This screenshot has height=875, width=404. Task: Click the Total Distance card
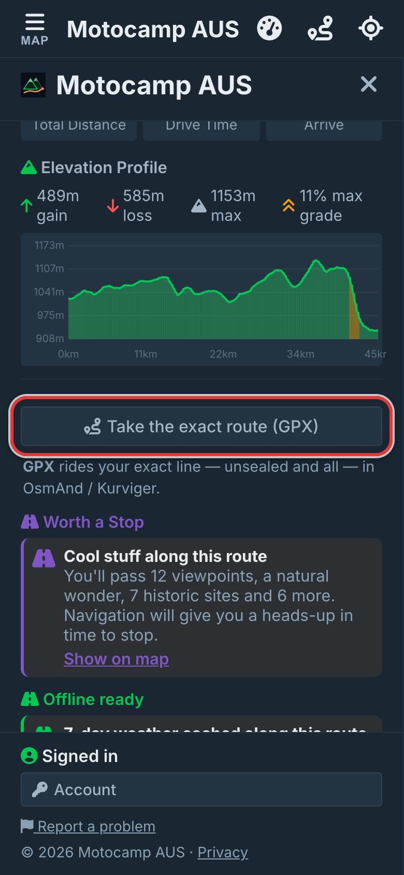79,130
